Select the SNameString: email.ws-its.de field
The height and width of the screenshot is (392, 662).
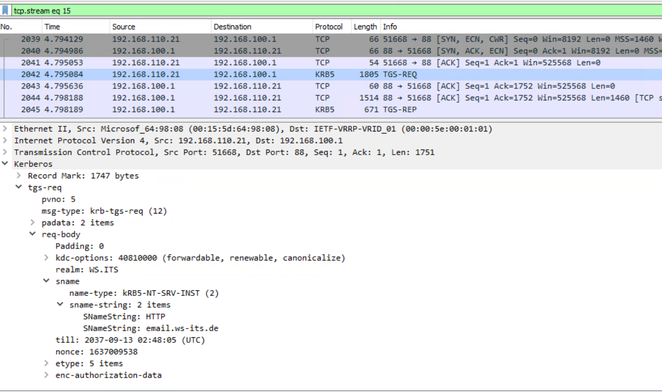(151, 328)
